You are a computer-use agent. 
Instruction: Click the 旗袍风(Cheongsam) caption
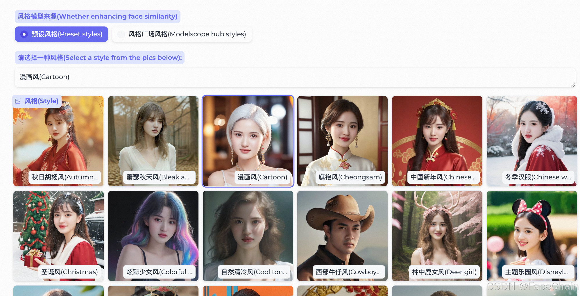tap(350, 177)
